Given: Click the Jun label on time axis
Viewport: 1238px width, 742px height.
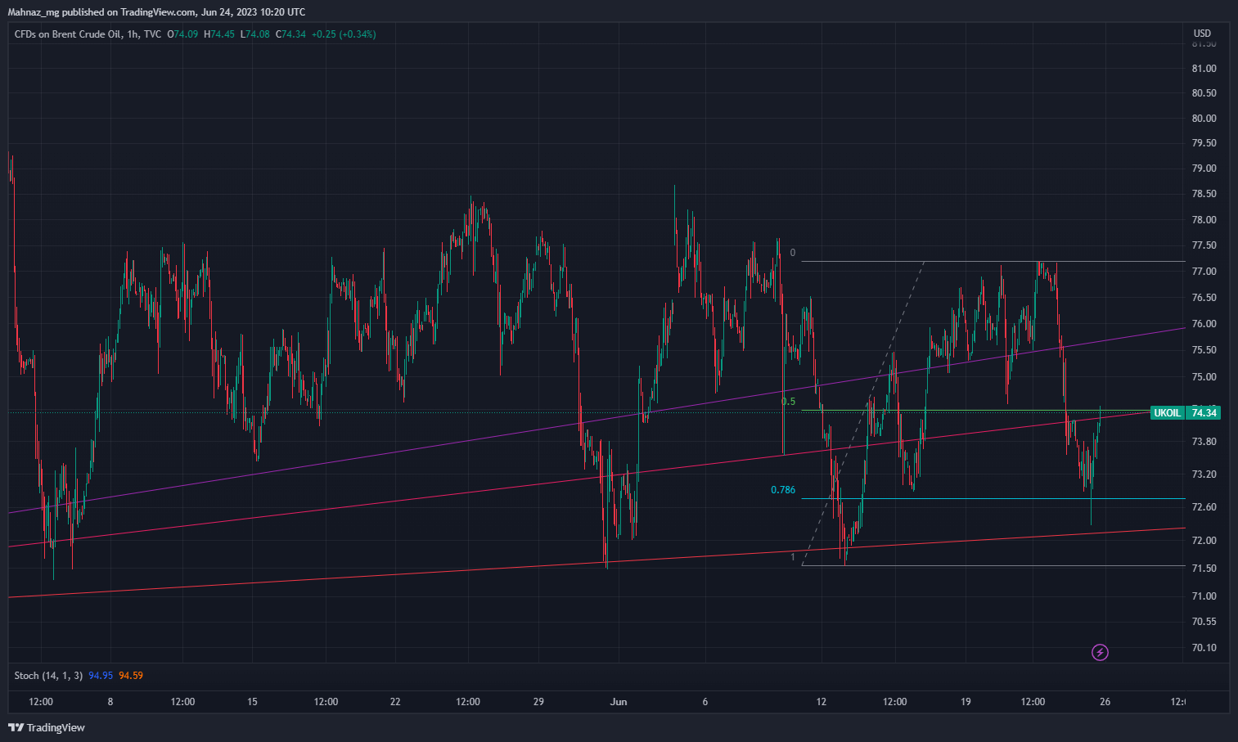Looking at the screenshot, I should (619, 702).
